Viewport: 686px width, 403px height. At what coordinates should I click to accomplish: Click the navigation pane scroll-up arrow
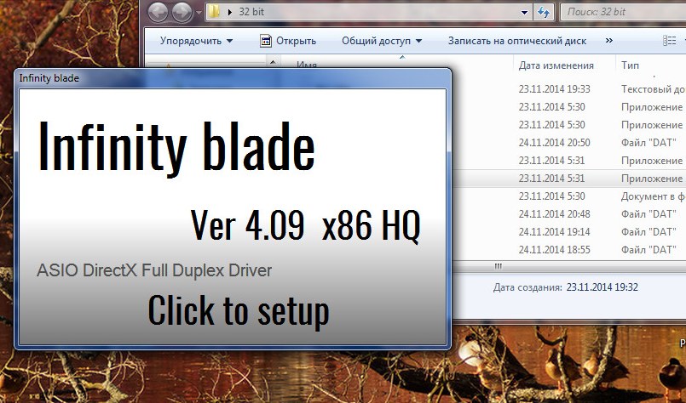tap(273, 62)
